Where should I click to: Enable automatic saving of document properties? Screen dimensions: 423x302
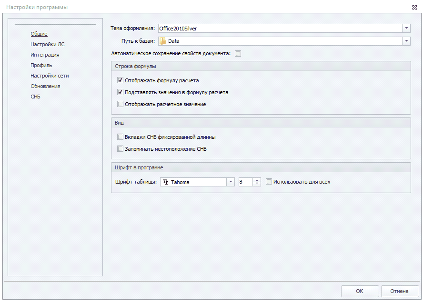click(x=238, y=53)
